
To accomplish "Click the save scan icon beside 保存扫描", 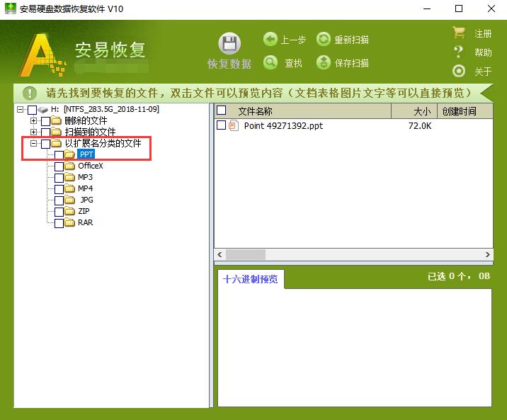I will (x=324, y=62).
